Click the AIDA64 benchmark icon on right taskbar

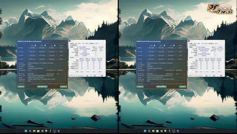(x=174, y=131)
